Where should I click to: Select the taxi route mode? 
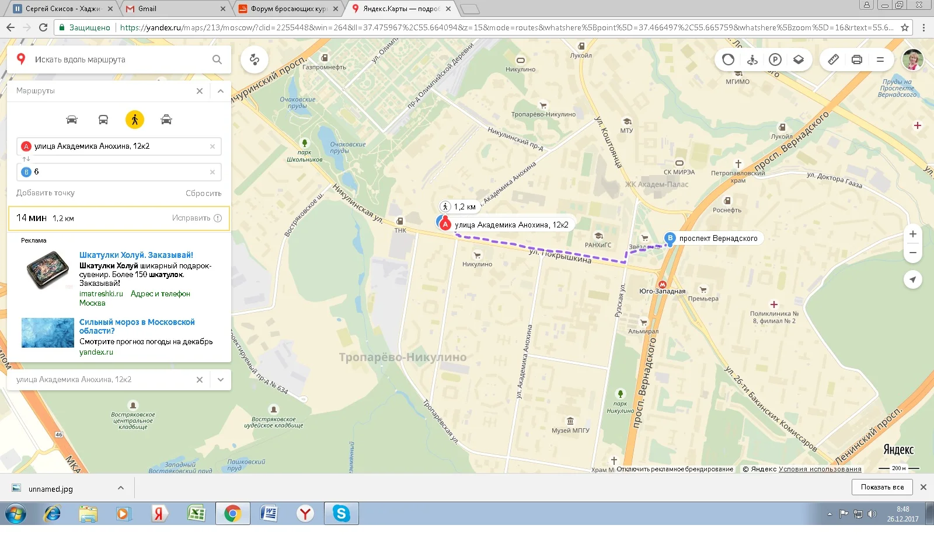point(166,120)
